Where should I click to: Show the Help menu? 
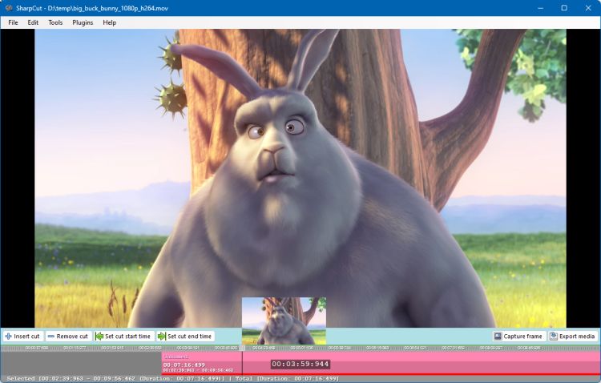click(x=110, y=22)
